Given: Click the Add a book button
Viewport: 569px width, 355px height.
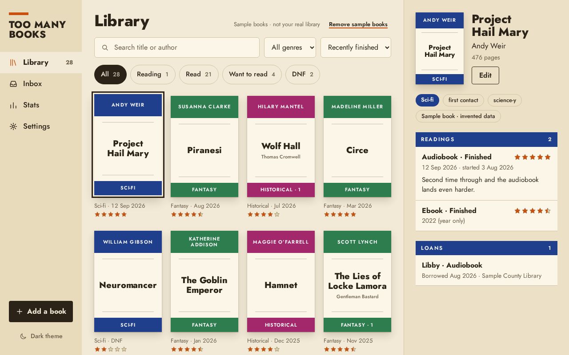Looking at the screenshot, I should coord(41,312).
